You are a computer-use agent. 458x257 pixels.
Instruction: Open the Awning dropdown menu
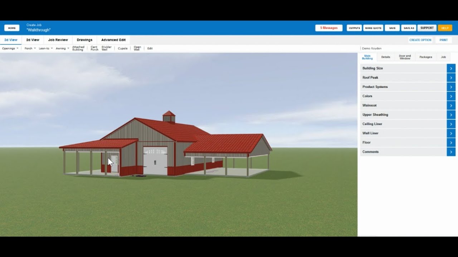click(63, 48)
